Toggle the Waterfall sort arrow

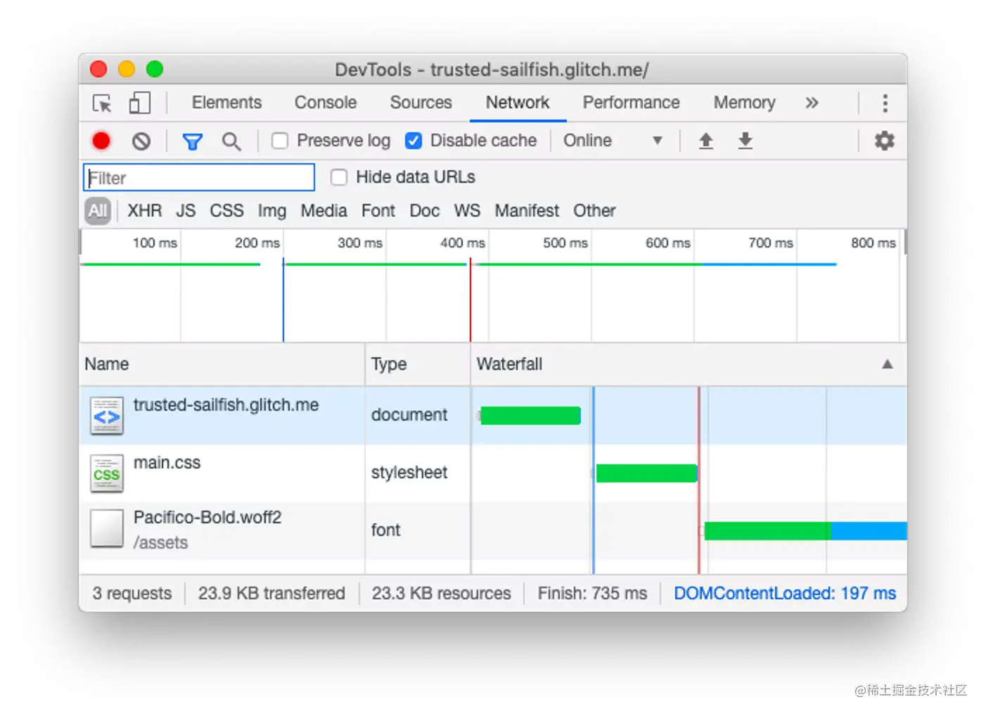pos(888,364)
